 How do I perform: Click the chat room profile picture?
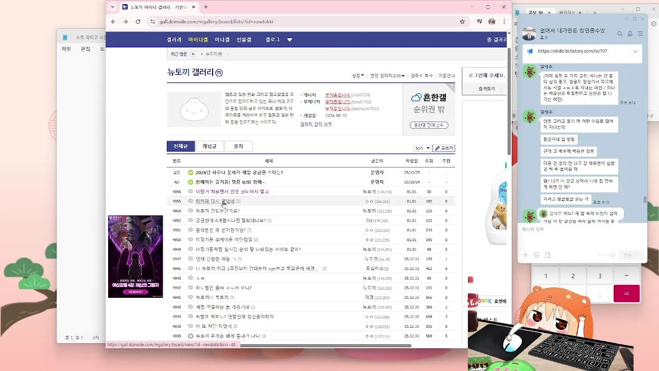click(x=529, y=34)
